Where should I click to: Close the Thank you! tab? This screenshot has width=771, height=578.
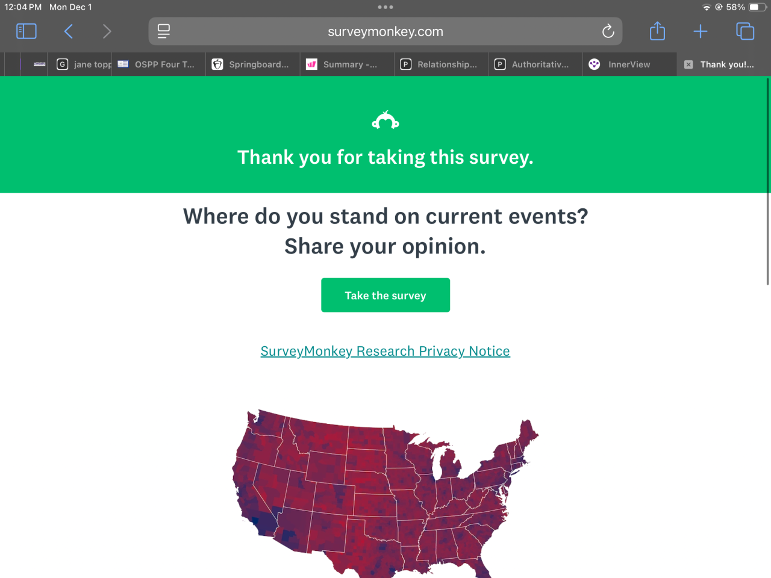(x=688, y=64)
